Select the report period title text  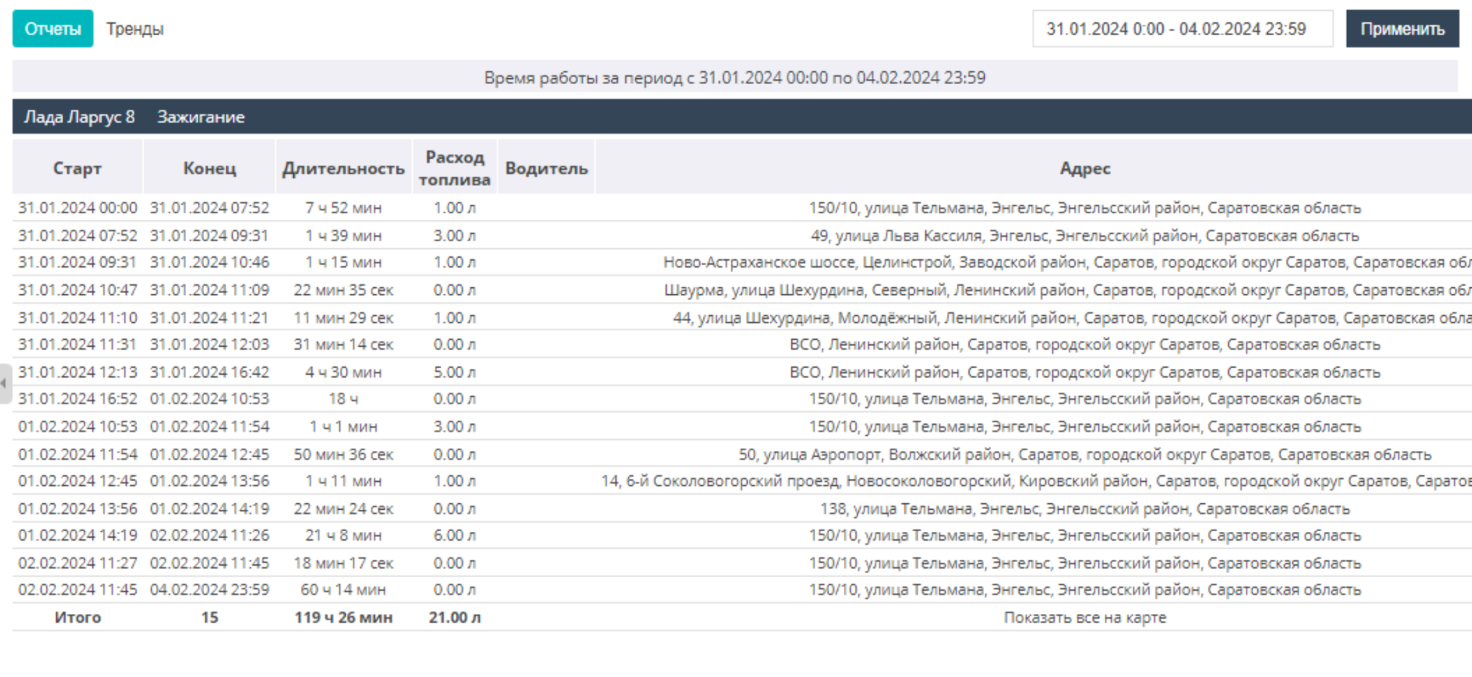[735, 78]
